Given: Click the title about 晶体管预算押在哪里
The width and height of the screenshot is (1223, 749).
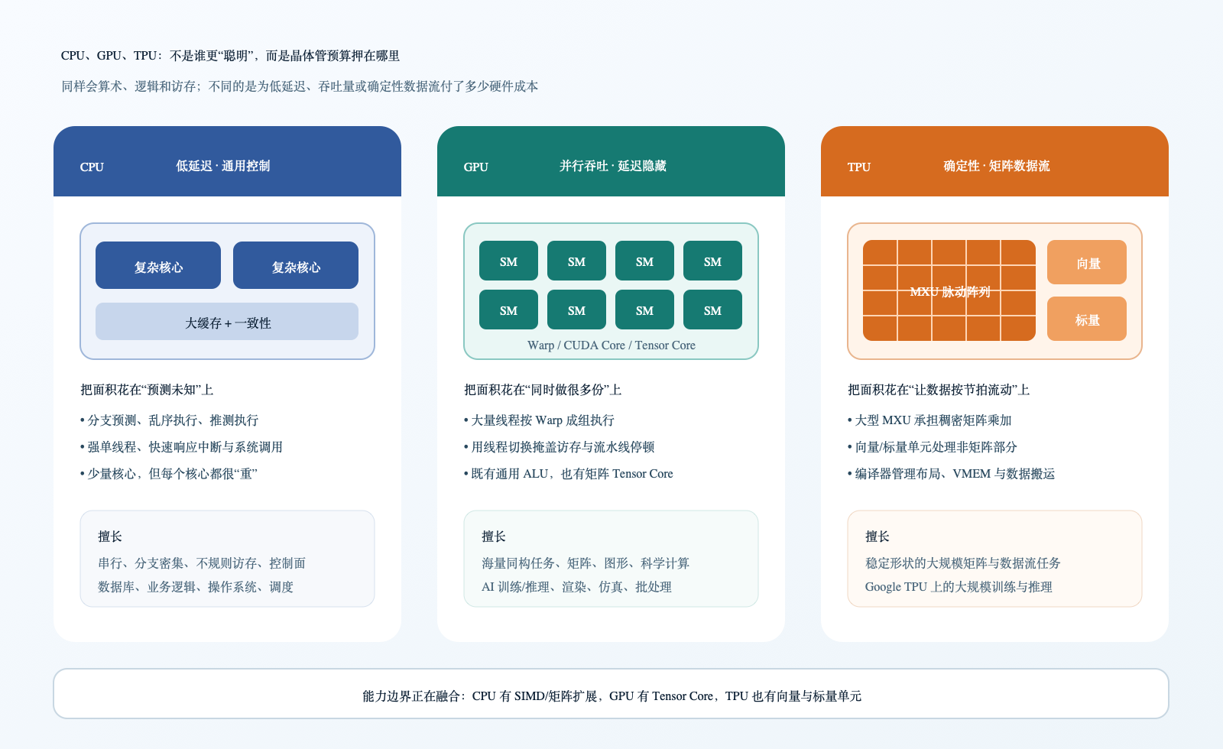Looking at the screenshot, I should [x=230, y=56].
